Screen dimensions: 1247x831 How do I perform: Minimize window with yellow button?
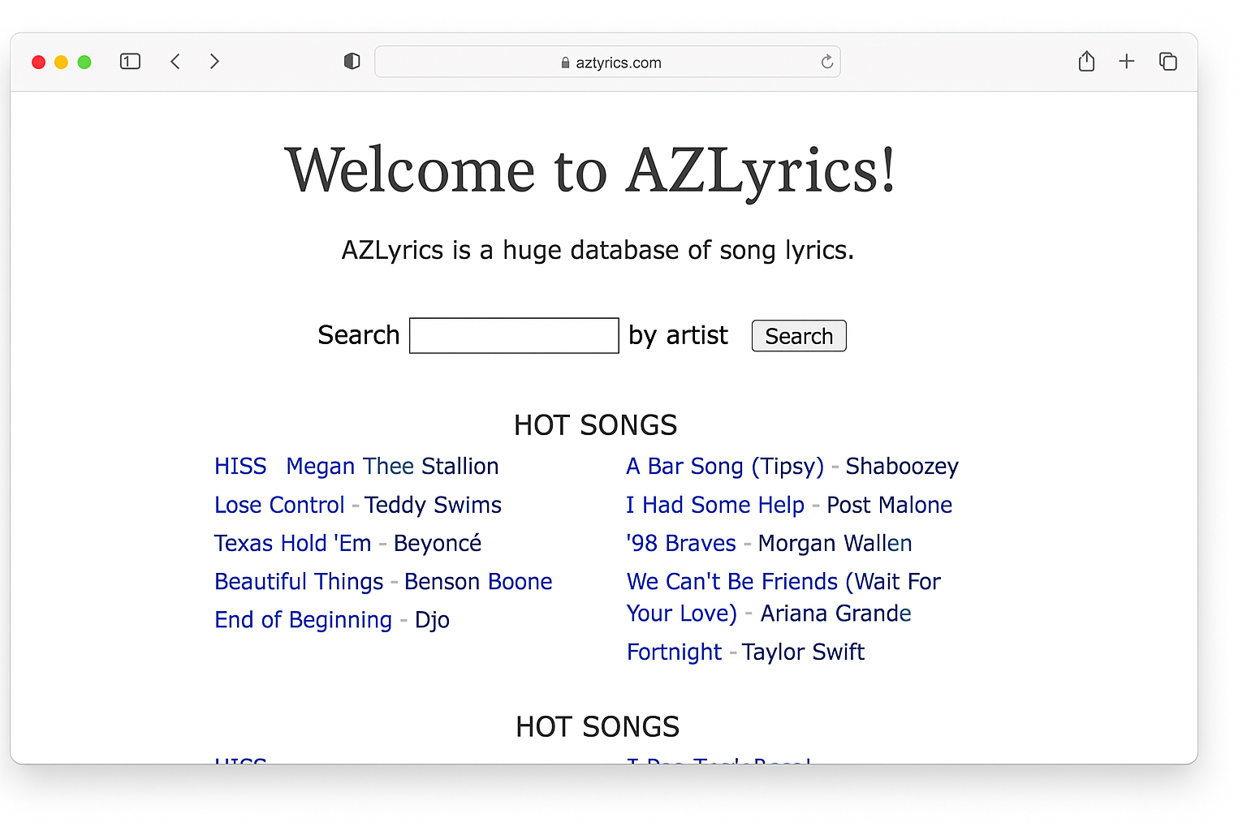click(61, 62)
